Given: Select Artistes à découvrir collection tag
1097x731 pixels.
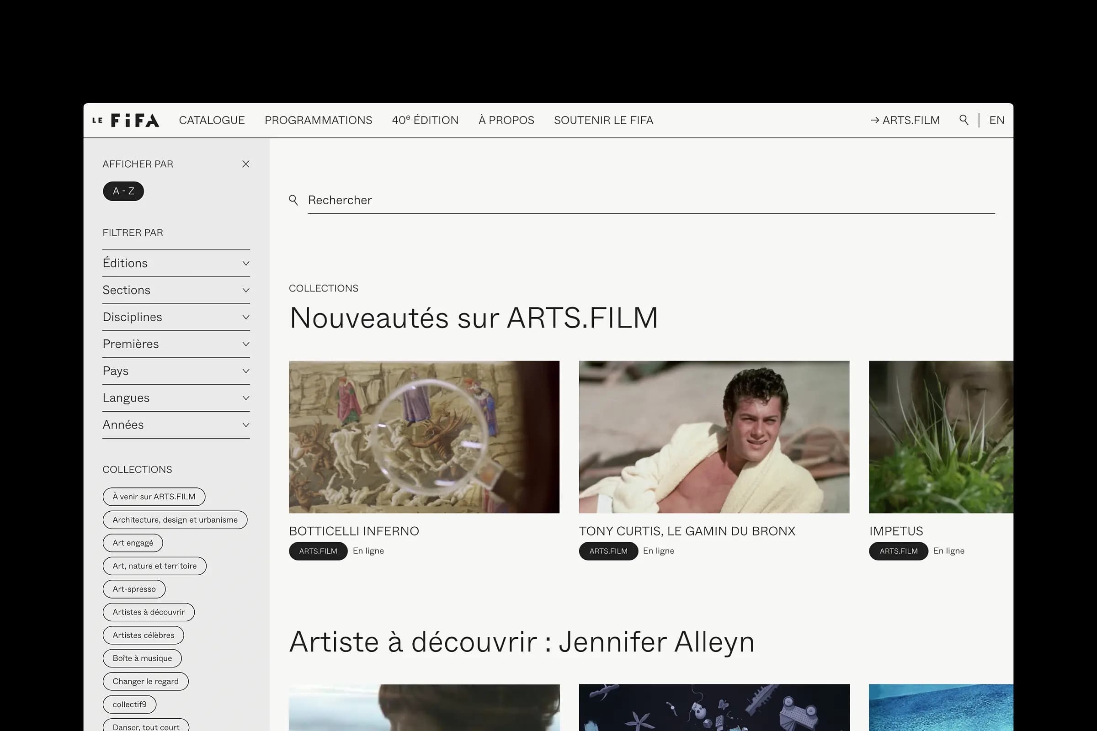Looking at the screenshot, I should coord(148,612).
